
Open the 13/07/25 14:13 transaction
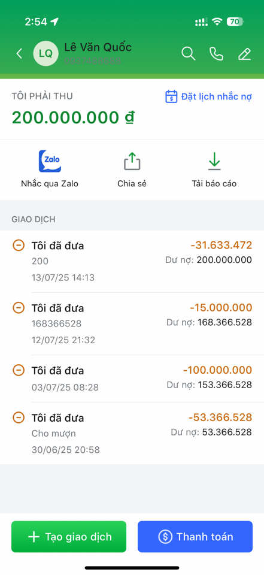coord(132,262)
